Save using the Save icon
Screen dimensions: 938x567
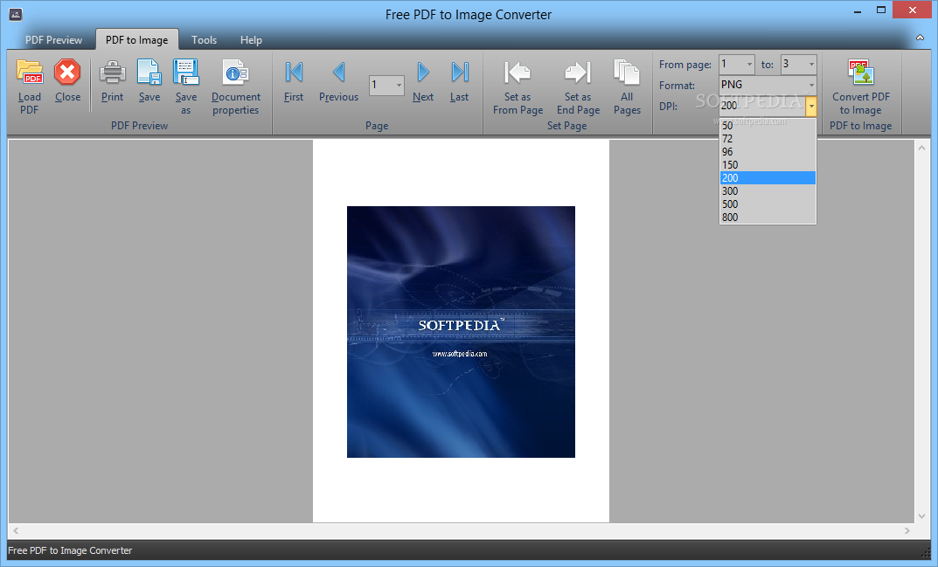point(149,80)
